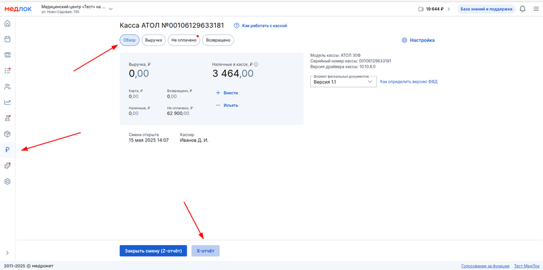Expand the medical center selector chevron

[111, 9]
